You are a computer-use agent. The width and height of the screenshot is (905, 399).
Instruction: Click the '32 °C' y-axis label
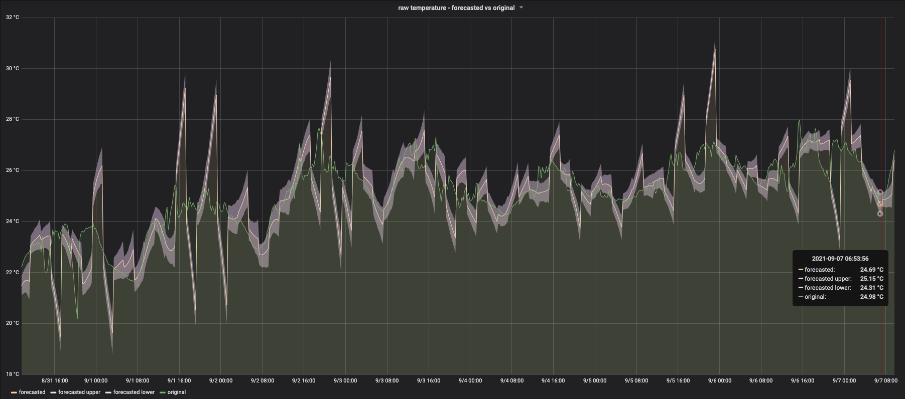point(13,18)
